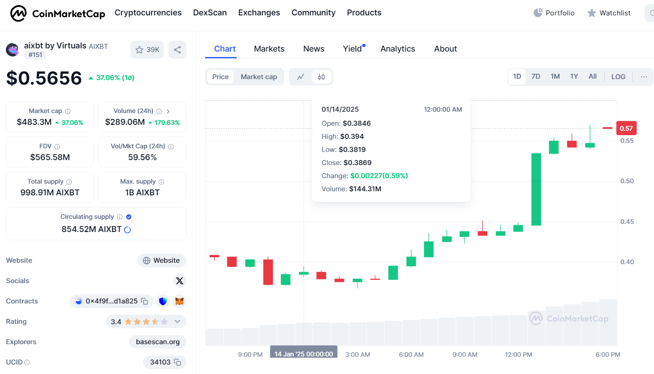Click the $0.5656 price text
Viewport: 654px width, 374px height.
click(44, 78)
